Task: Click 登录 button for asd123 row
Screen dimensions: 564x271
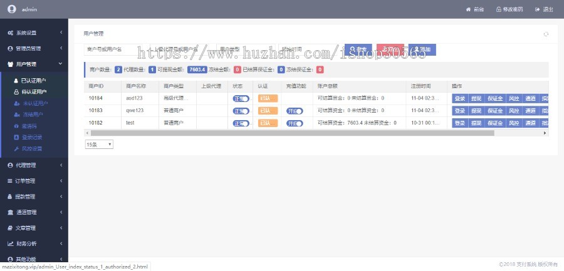Action: tap(460, 99)
